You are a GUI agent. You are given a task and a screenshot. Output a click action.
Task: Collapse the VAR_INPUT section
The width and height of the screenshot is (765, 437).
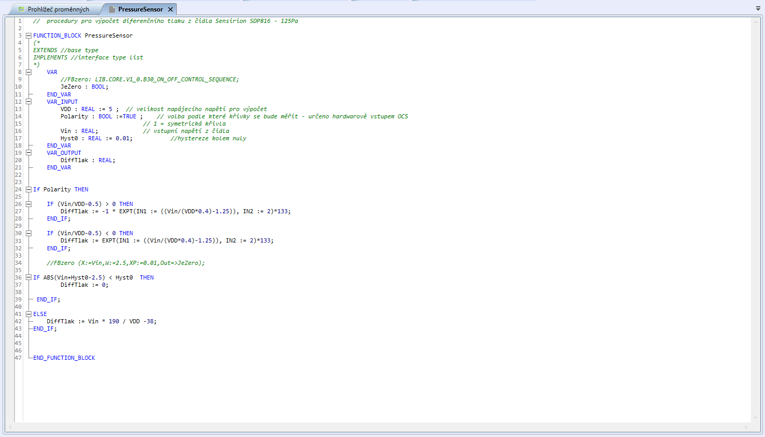tap(28, 102)
